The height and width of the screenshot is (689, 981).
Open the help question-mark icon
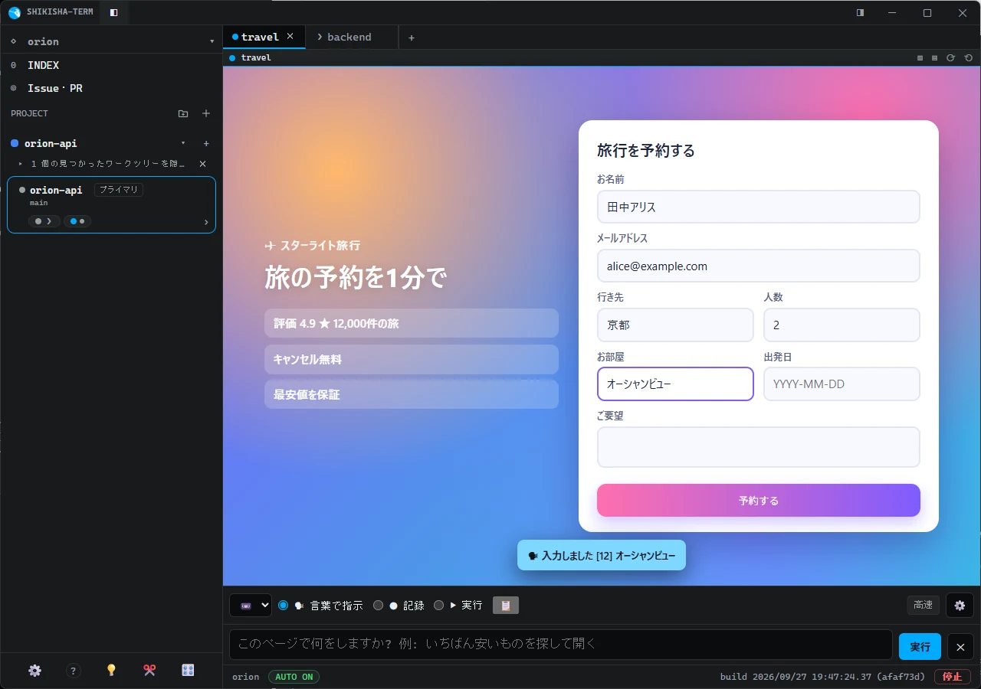pyautogui.click(x=74, y=671)
